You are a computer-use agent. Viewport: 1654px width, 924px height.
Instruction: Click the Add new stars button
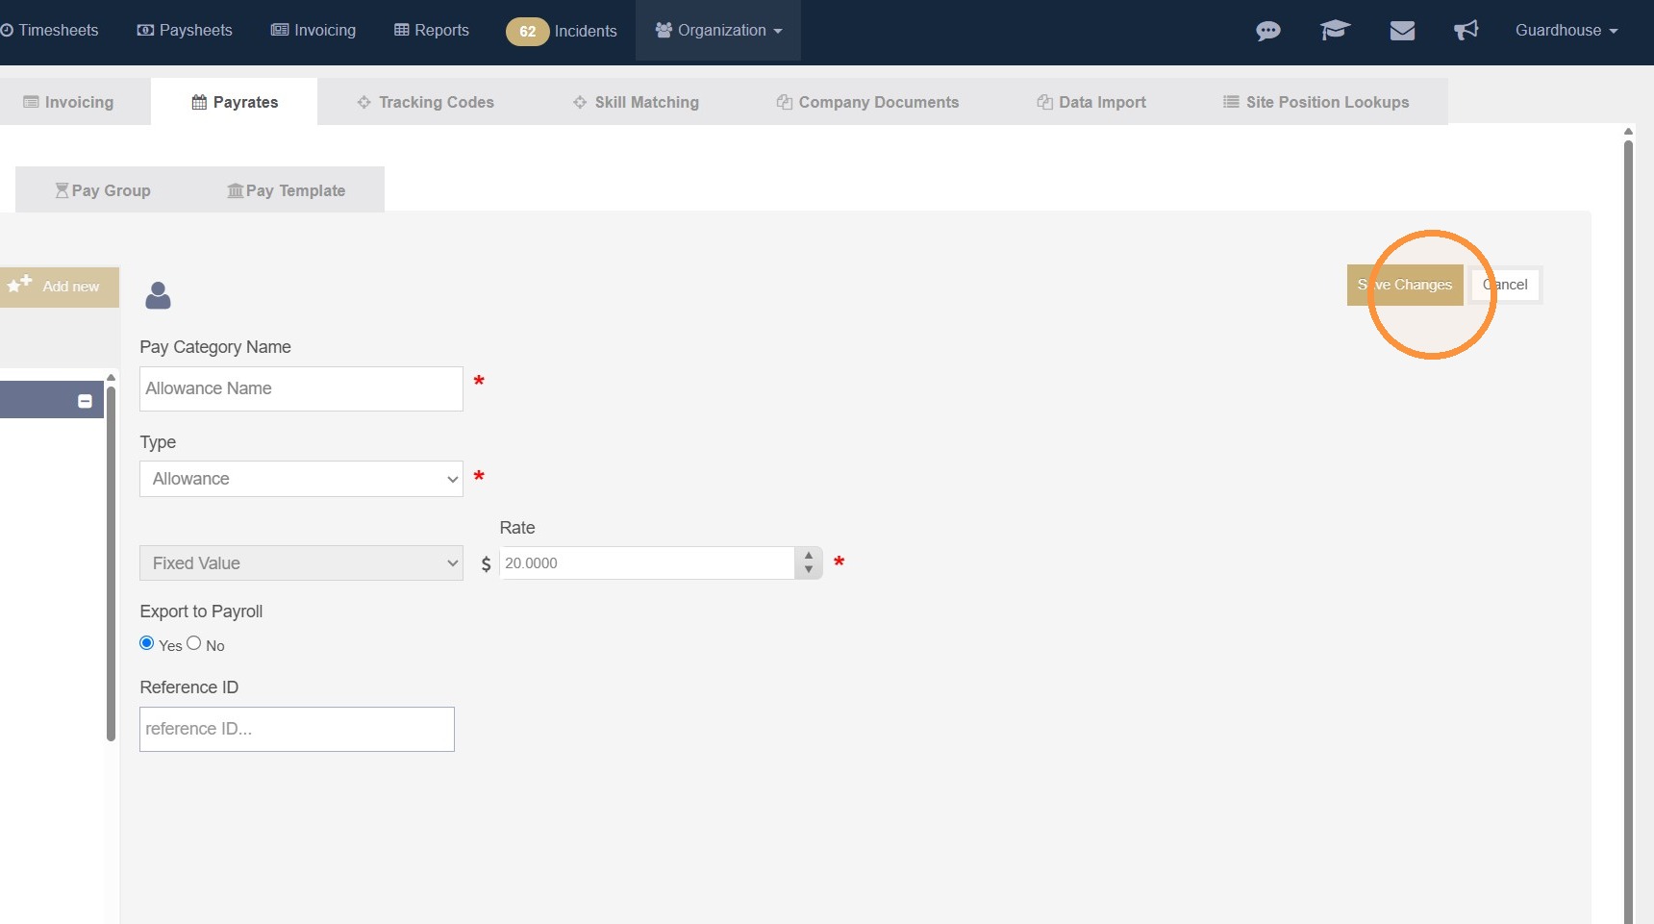pyautogui.click(x=60, y=287)
